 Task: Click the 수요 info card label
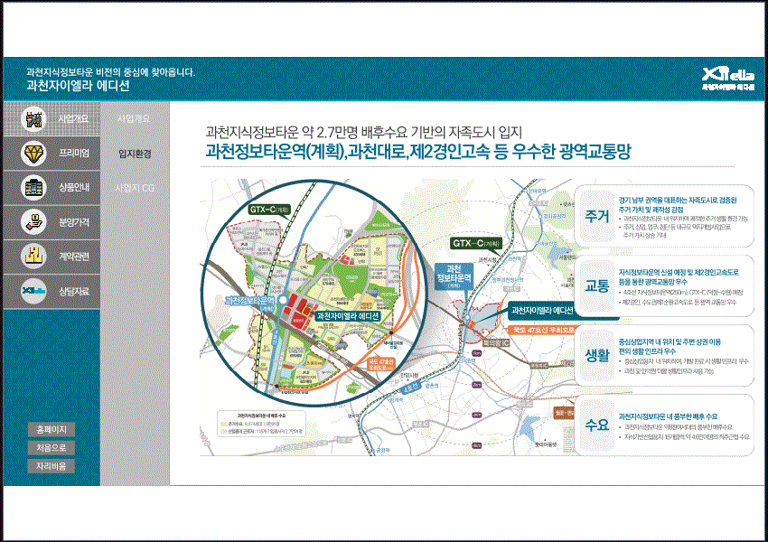point(597,425)
